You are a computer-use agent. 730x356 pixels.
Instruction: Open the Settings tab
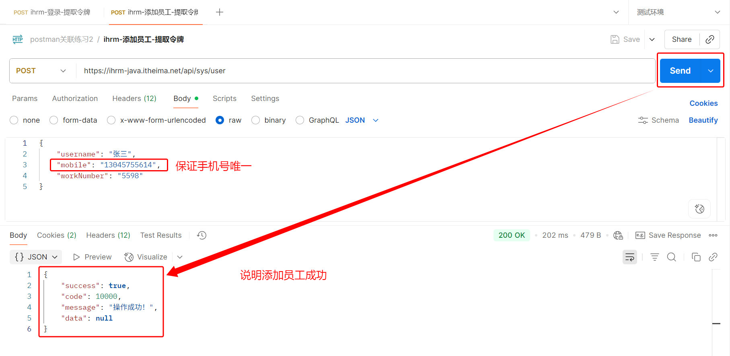[x=265, y=99]
